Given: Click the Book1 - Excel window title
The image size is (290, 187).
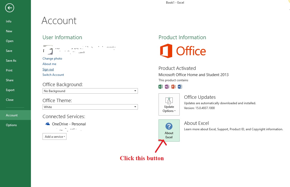Looking at the screenshot, I should point(175,3).
